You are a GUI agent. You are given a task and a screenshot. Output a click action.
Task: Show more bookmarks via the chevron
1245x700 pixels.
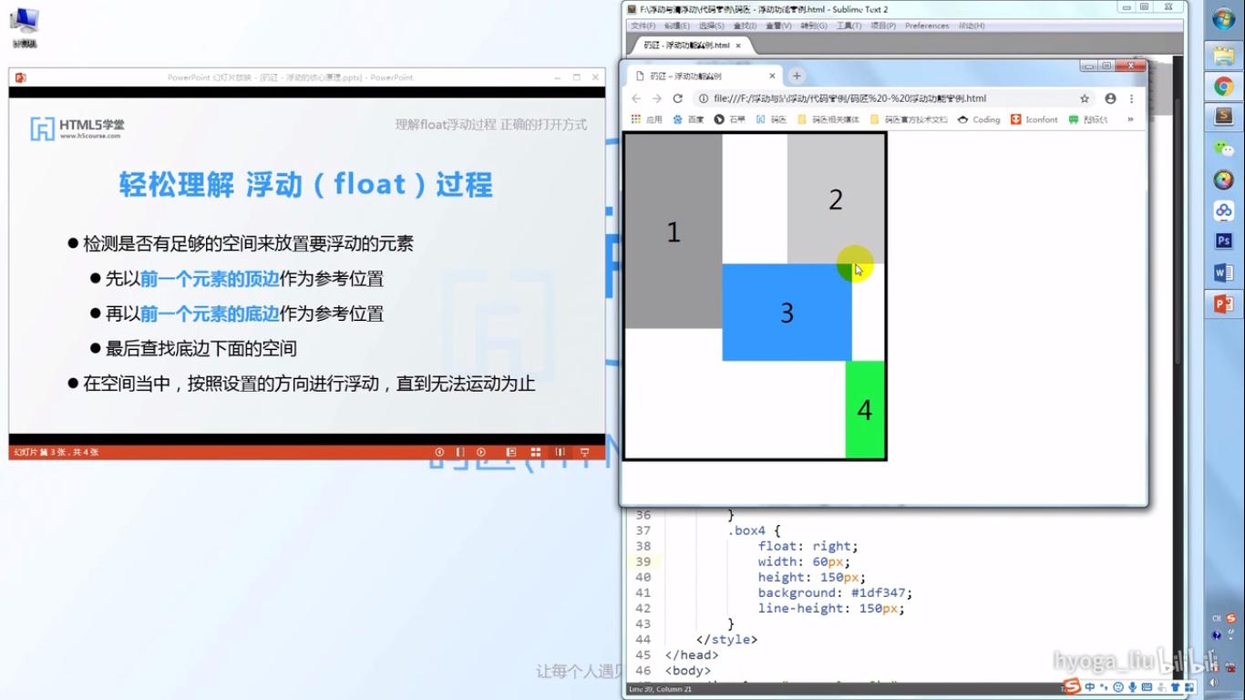1130,119
